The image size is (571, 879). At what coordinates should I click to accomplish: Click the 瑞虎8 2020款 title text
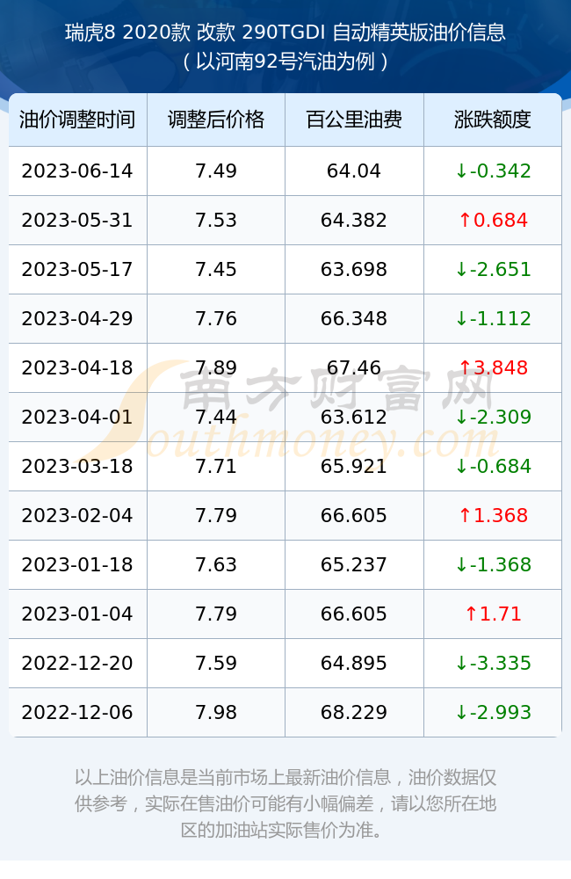(x=127, y=33)
